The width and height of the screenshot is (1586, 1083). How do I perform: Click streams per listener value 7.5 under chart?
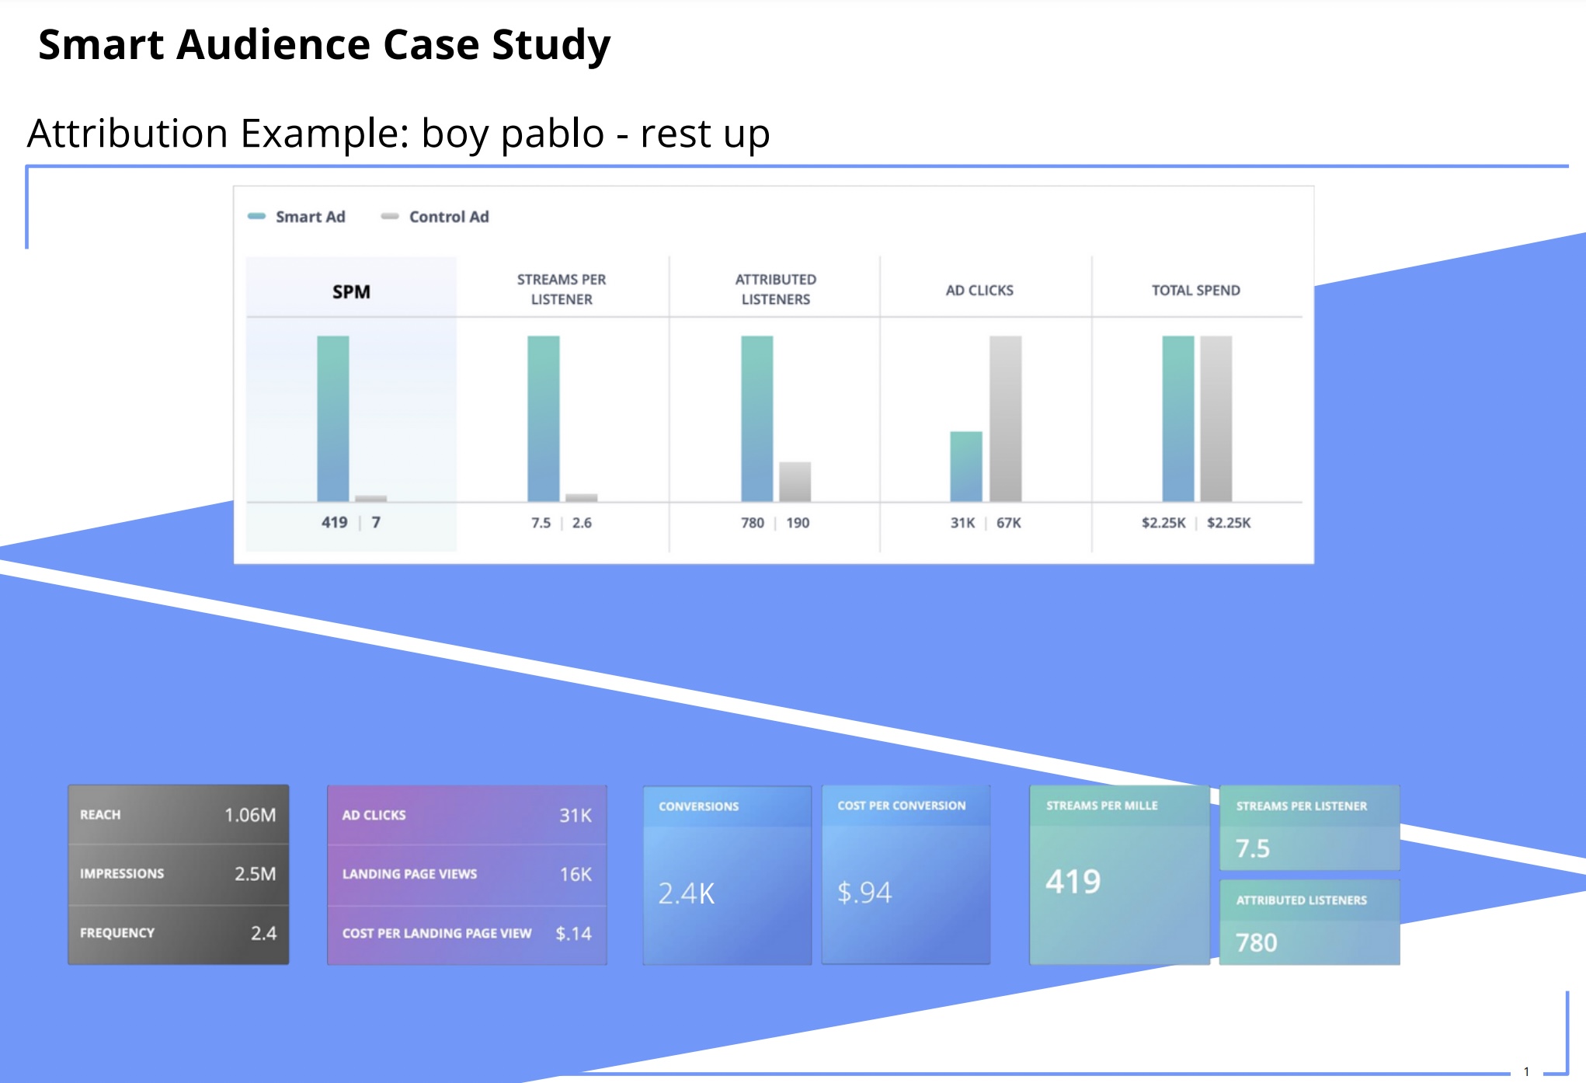pos(541,523)
